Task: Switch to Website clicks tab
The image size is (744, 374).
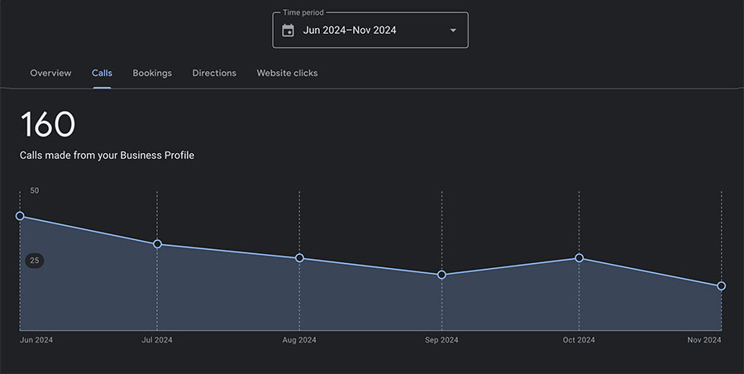Action: pyautogui.click(x=287, y=73)
